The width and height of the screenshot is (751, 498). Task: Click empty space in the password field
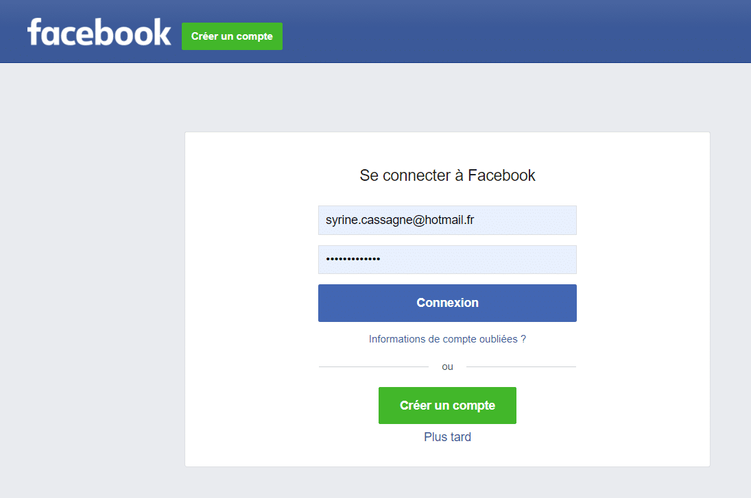click(479, 260)
